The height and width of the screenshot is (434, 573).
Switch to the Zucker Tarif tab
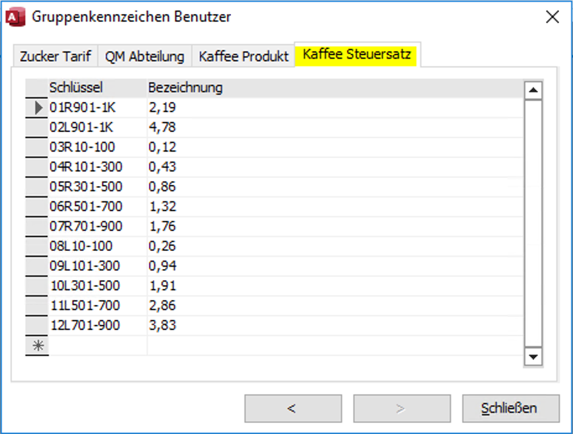coord(55,56)
